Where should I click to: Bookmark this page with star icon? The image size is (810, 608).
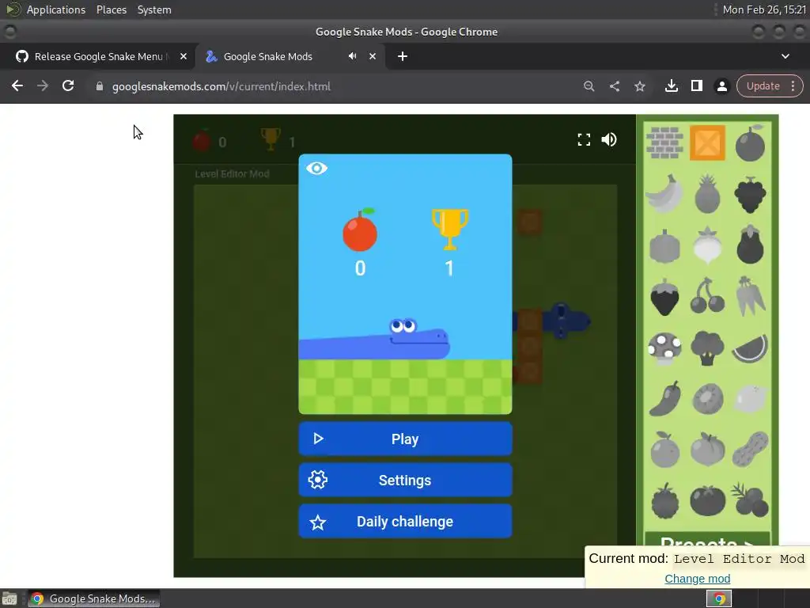click(639, 85)
